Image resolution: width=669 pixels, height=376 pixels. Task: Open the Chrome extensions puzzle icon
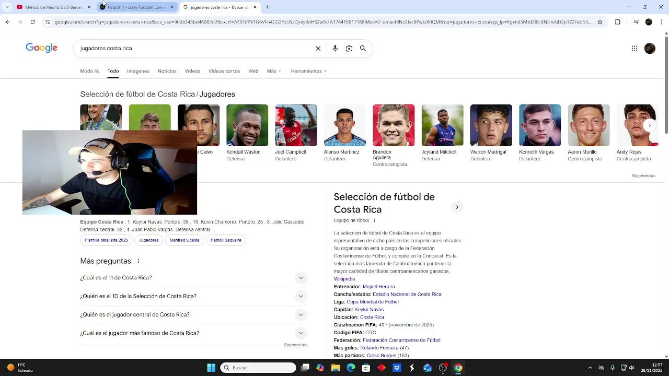617,22
